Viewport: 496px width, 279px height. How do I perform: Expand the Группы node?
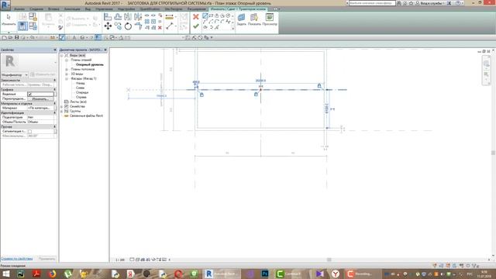point(62,112)
